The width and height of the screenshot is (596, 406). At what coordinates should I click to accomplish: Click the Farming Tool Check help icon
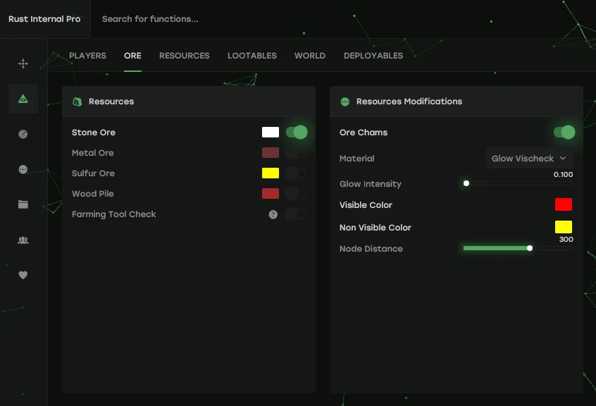pos(273,214)
